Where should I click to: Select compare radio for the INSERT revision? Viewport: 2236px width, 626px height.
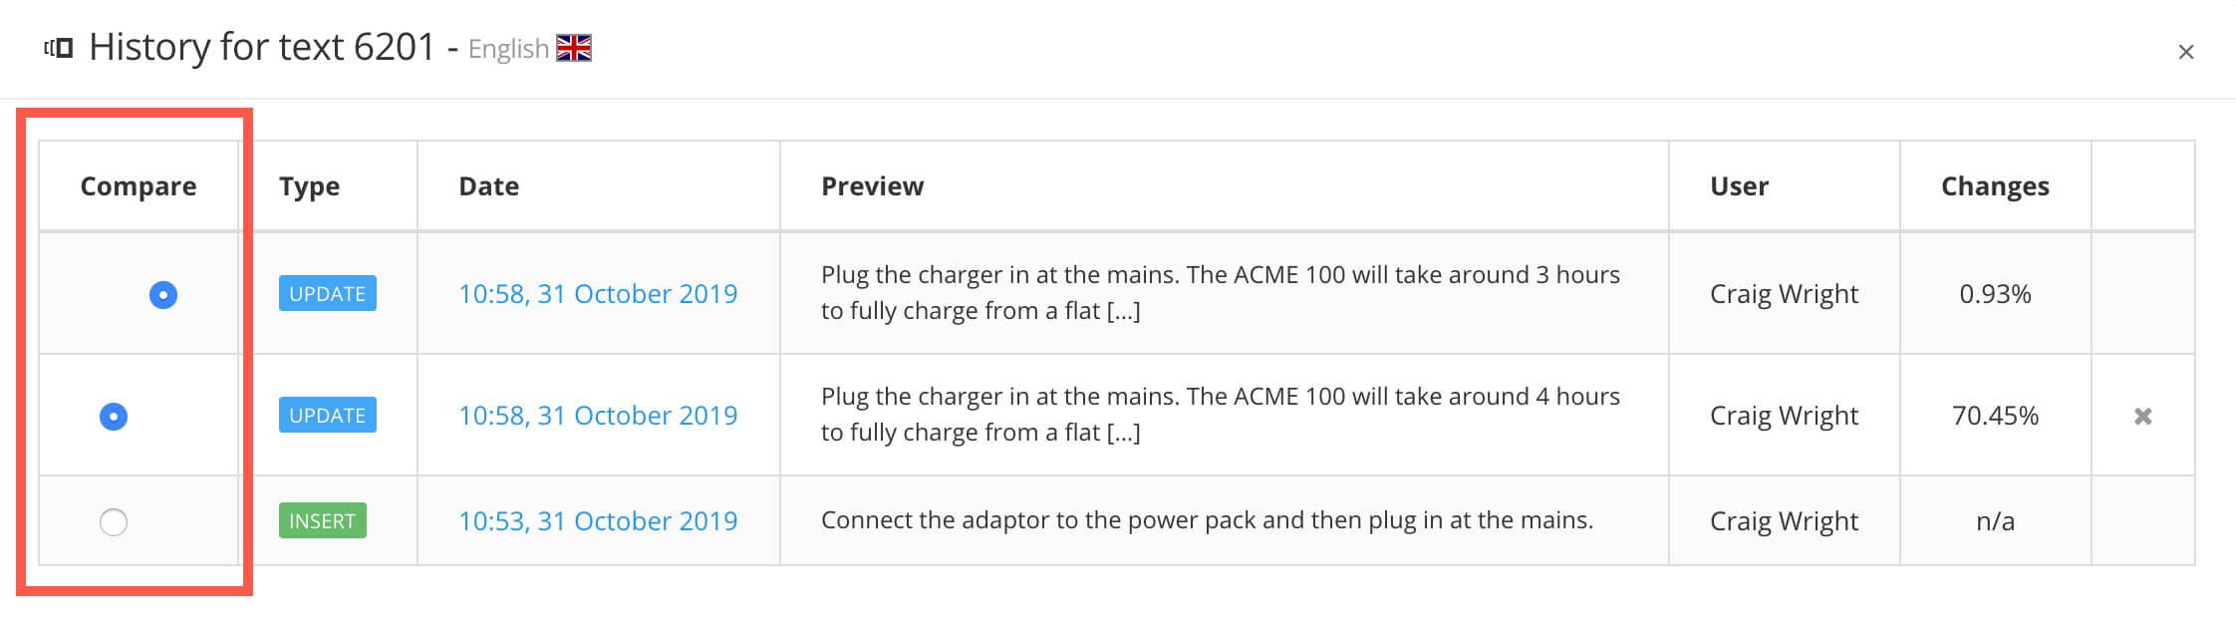114,521
